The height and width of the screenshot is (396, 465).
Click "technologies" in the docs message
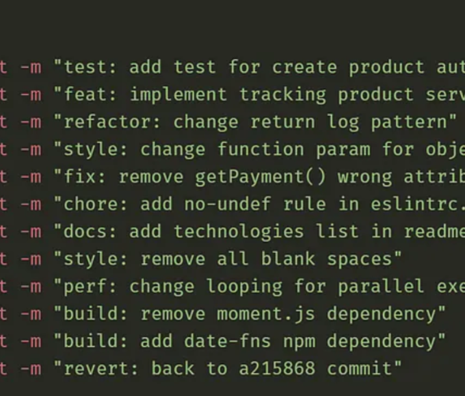[x=239, y=231]
